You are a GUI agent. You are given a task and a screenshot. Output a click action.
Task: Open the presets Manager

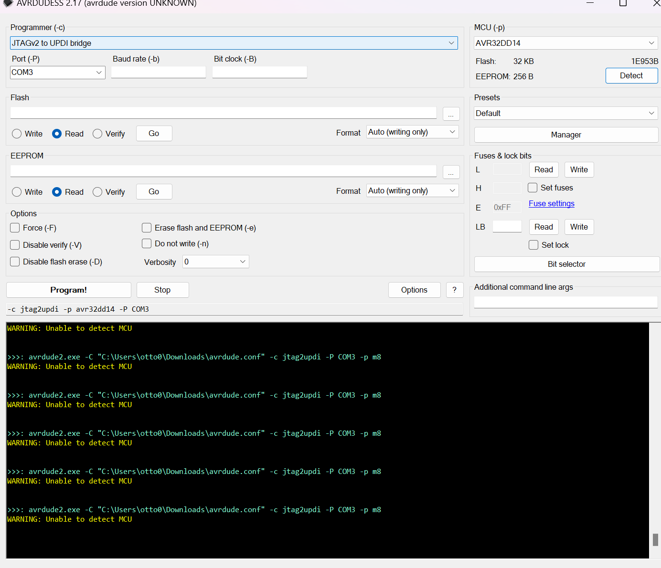pyautogui.click(x=566, y=135)
